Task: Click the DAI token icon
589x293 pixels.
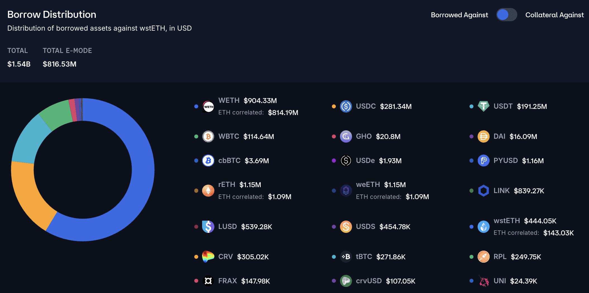Action: pos(483,136)
